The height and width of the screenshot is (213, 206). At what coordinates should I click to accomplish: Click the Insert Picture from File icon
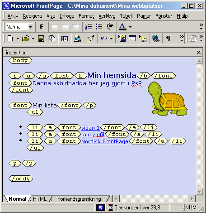[143, 39]
